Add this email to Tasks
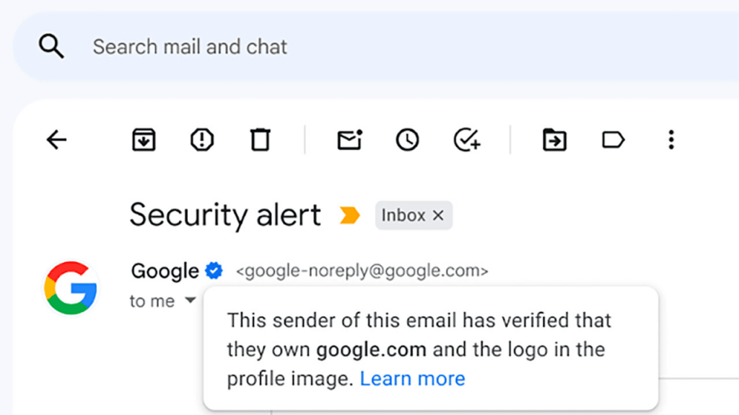The width and height of the screenshot is (739, 415). pyautogui.click(x=467, y=140)
